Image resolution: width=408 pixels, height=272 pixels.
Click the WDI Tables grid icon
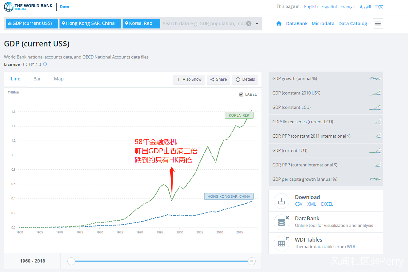tap(281, 243)
